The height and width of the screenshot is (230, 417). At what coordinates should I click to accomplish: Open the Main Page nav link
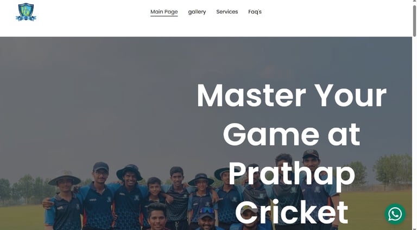coord(164,12)
